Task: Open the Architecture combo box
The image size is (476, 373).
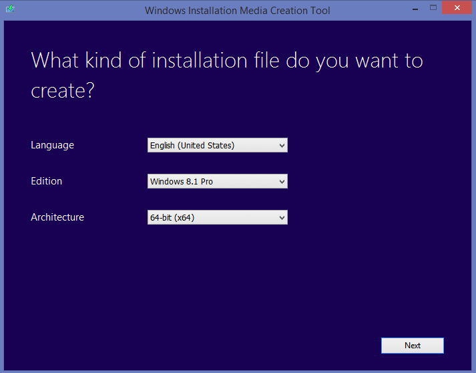Action: 217,217
